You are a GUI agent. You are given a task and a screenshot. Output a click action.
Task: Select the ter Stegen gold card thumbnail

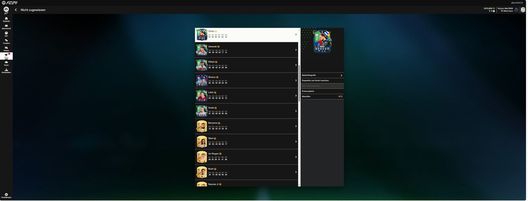pos(202,157)
